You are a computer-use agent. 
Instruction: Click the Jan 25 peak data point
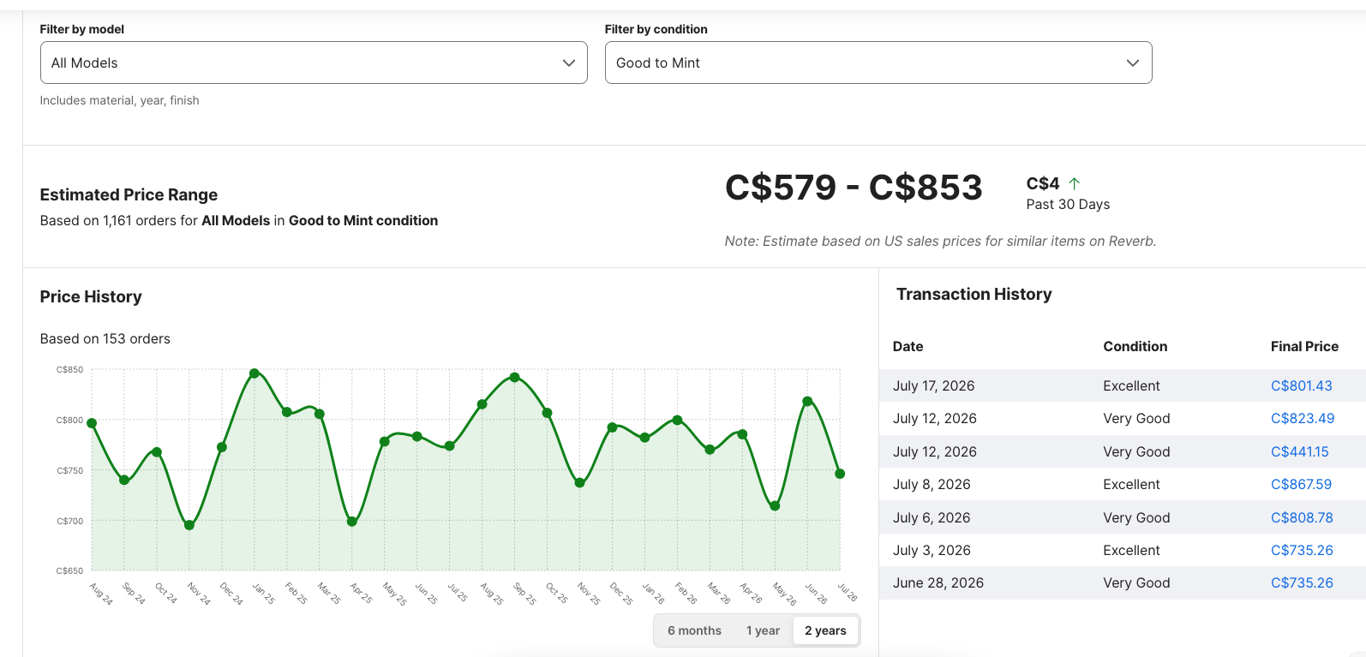[x=255, y=373]
